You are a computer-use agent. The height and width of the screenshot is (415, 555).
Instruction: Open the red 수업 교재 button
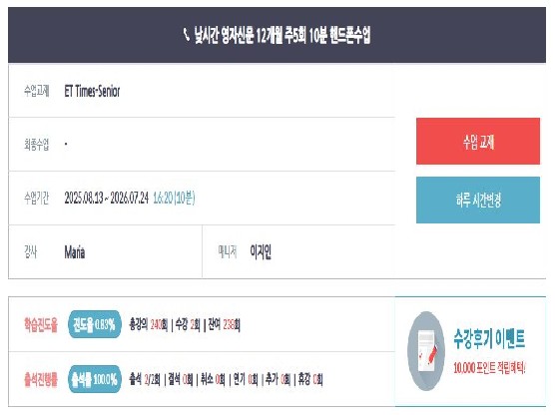[x=478, y=142]
